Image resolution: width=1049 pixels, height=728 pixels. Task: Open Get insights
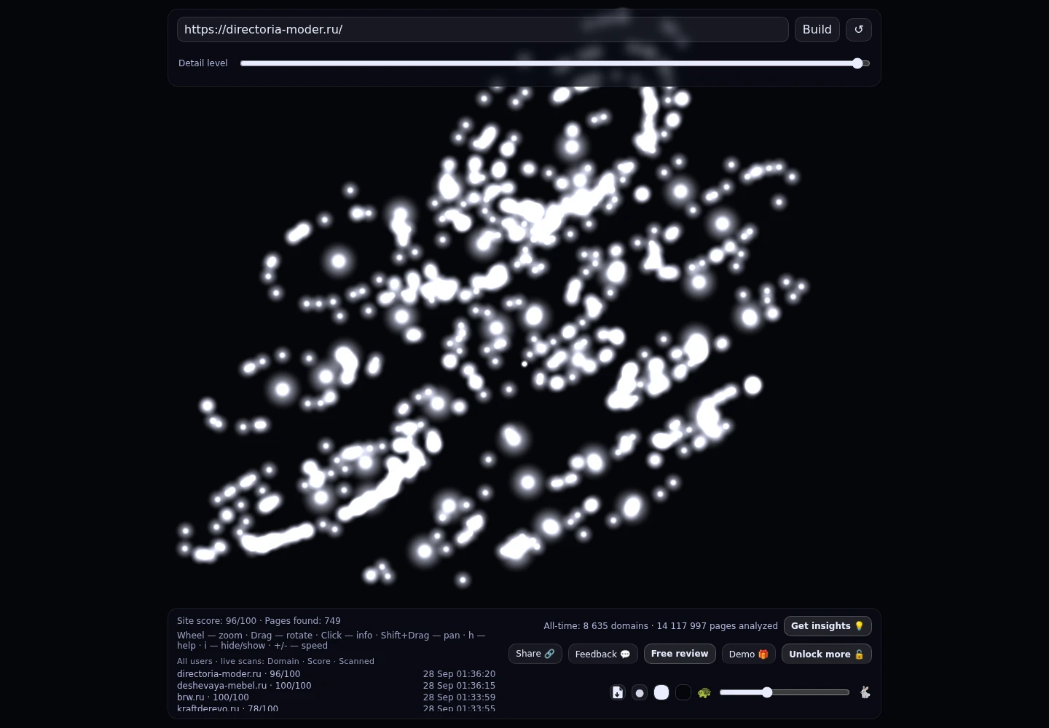click(x=828, y=626)
